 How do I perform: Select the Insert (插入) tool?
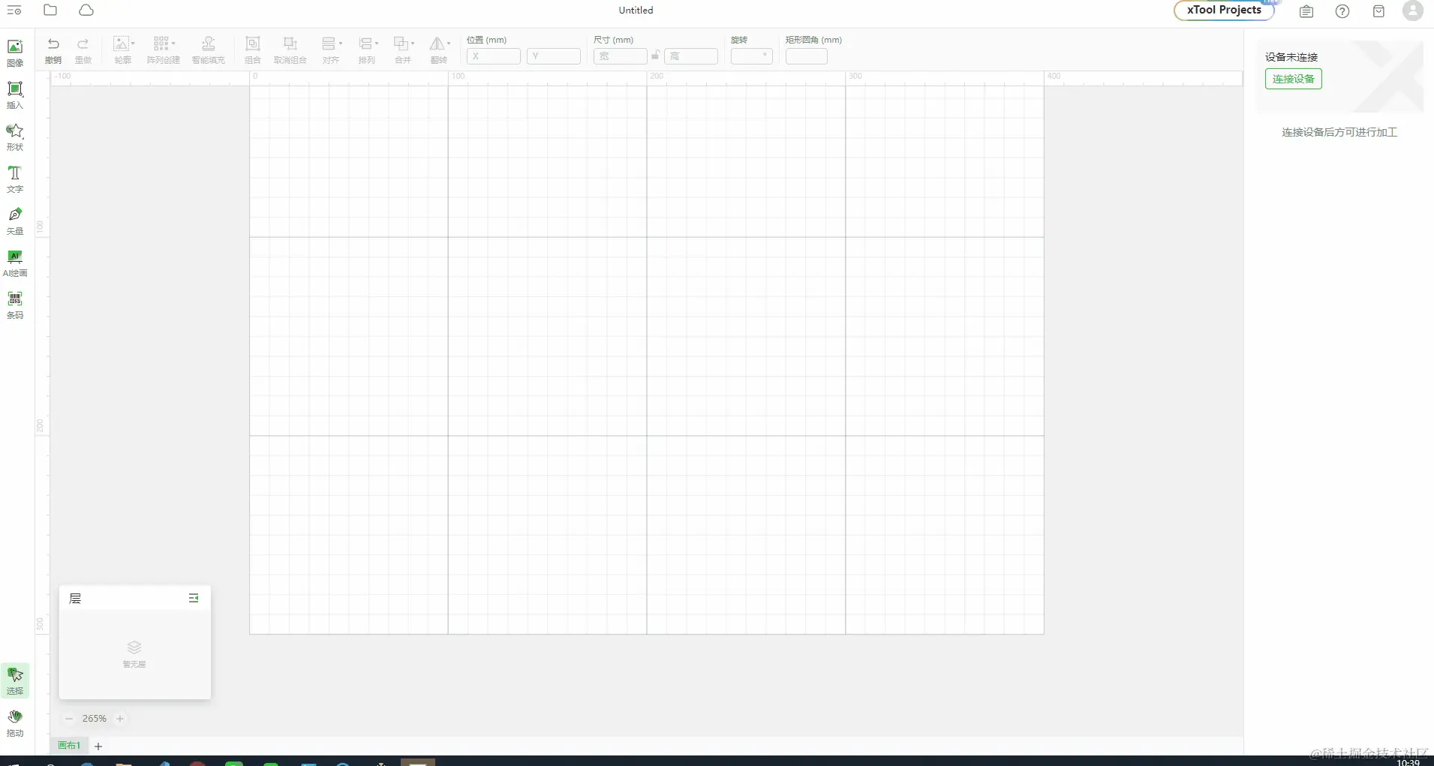(15, 95)
